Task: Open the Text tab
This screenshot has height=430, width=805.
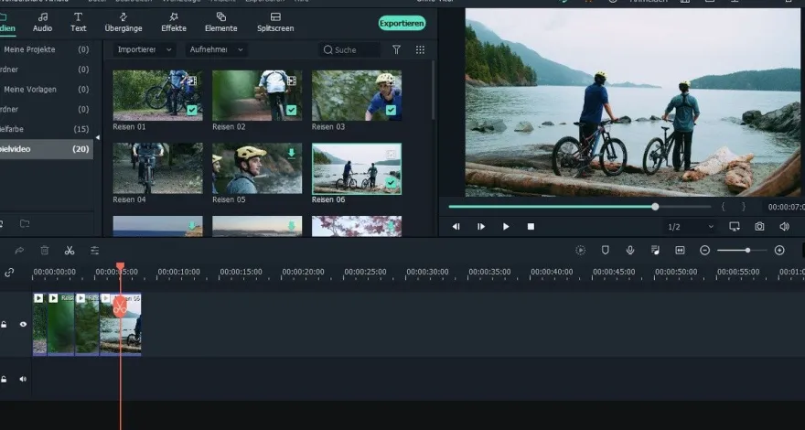Action: [x=78, y=23]
